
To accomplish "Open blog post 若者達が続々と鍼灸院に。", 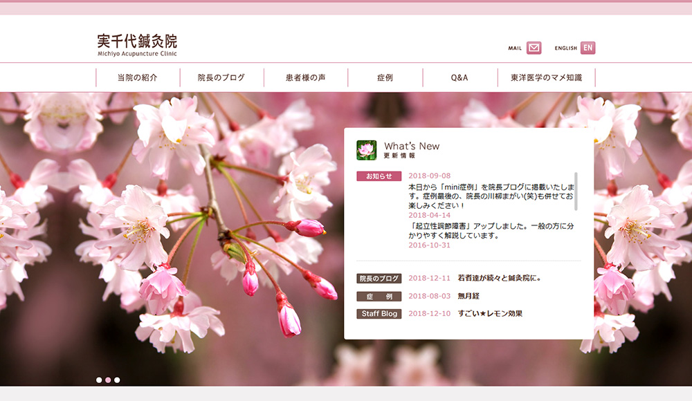I will [x=500, y=278].
